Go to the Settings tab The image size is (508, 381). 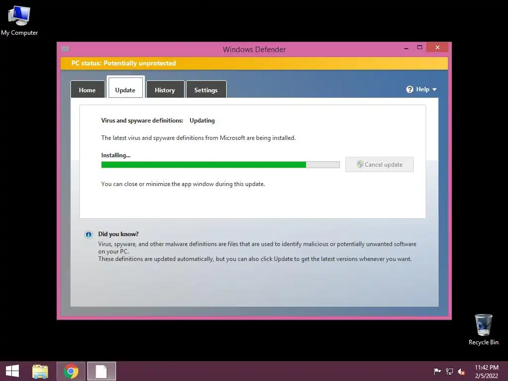point(206,89)
